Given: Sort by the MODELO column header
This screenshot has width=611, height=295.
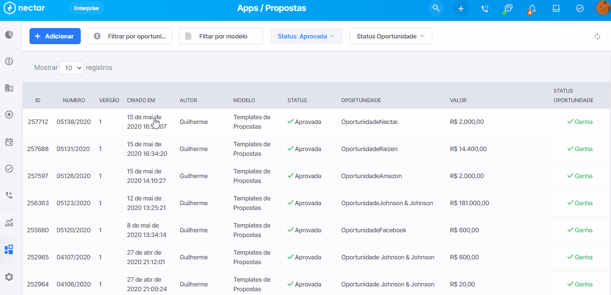Looking at the screenshot, I should 244,100.
